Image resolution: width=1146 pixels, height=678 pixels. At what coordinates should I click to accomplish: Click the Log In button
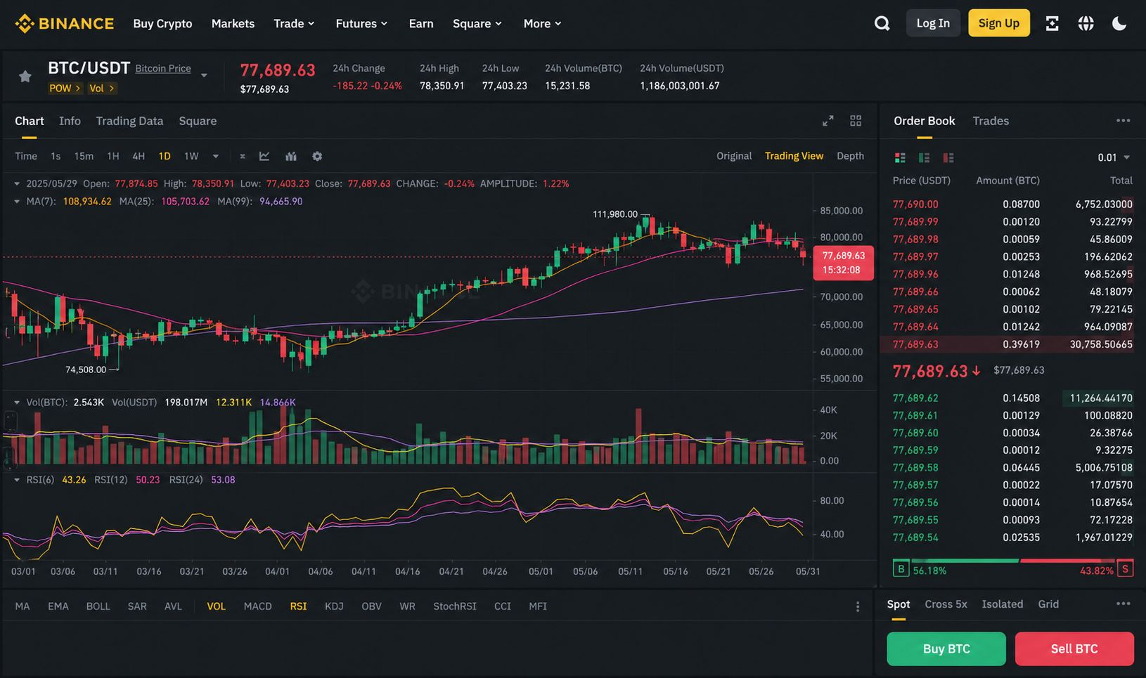click(933, 23)
